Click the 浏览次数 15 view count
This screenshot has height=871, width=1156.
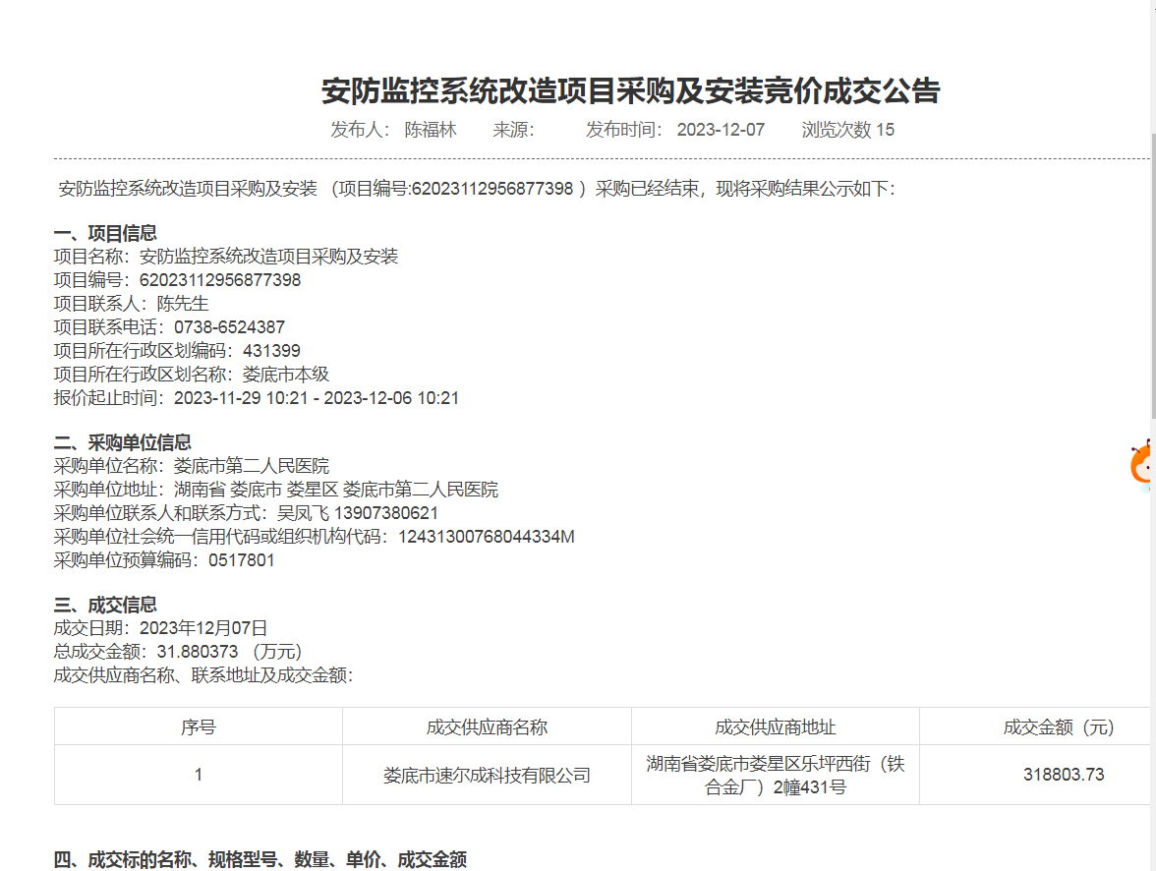(847, 130)
